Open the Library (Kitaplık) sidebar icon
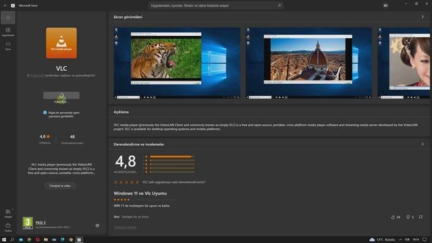Screen dimensions: 432x243 (8, 213)
